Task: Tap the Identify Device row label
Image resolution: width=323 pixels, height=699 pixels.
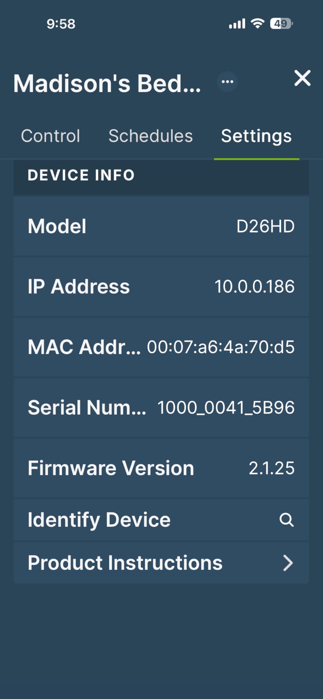Action: click(x=99, y=520)
